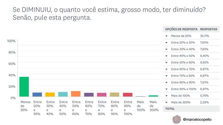223x125 pixels.
Task: Expand the 'Entre 20% e 30%' row arrow
Action: click(x=166, y=42)
